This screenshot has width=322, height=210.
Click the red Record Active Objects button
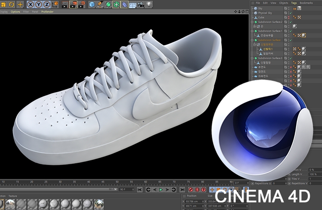tap(191, 190)
